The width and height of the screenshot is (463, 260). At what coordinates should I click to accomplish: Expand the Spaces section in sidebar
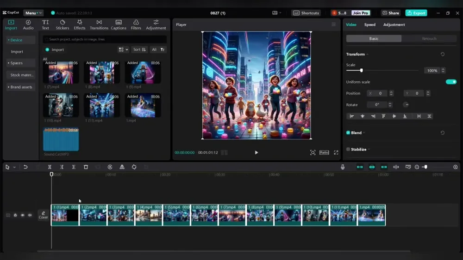coord(17,63)
